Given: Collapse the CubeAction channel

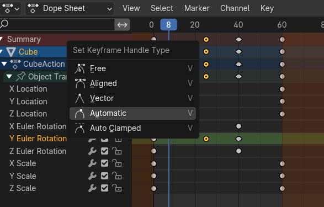Looking at the screenshot, I should coord(4,64).
